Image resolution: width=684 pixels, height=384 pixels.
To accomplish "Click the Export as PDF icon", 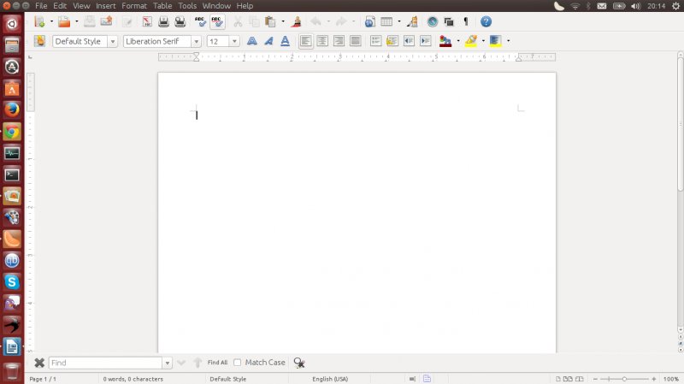I will click(145, 21).
